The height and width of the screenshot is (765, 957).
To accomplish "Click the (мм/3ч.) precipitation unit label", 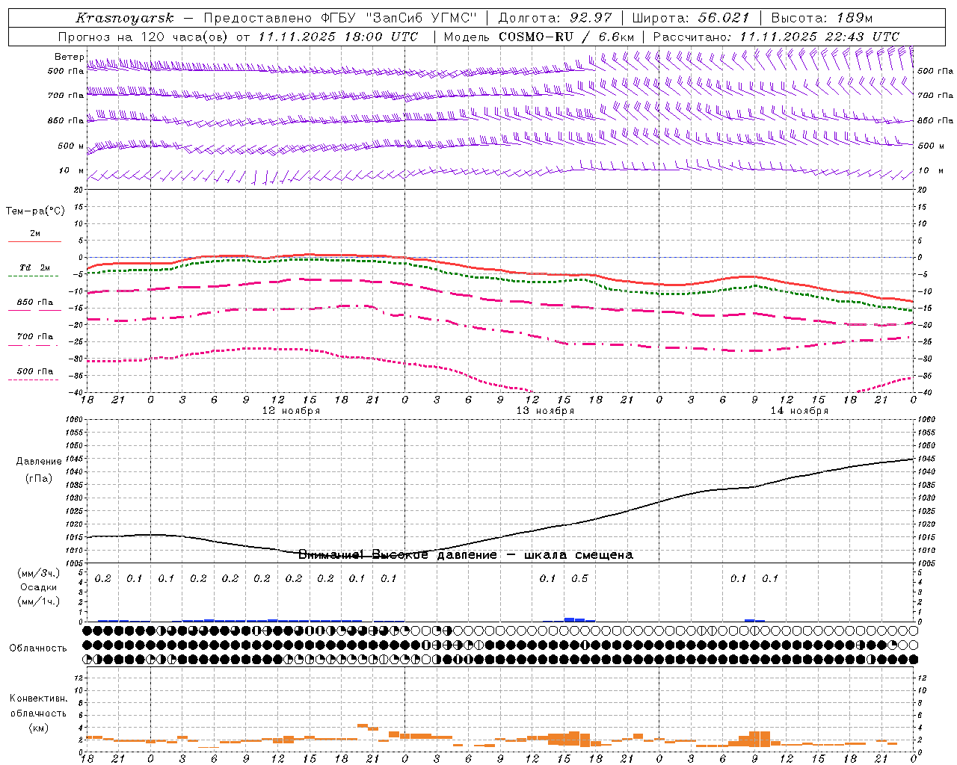I will (39, 573).
